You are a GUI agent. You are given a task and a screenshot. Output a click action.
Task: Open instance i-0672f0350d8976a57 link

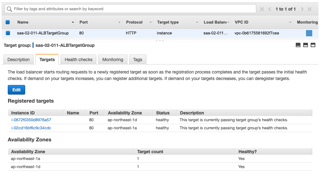coord(31,120)
